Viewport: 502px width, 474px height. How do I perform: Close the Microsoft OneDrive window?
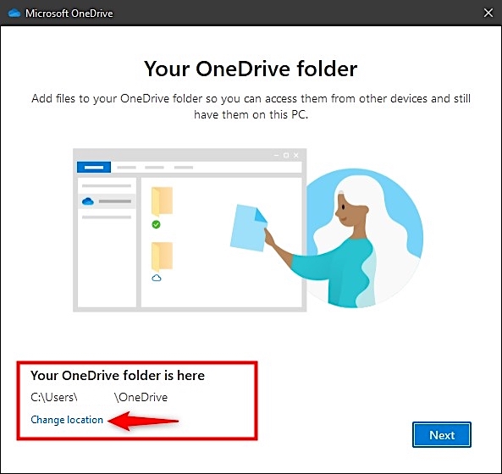[488, 13]
